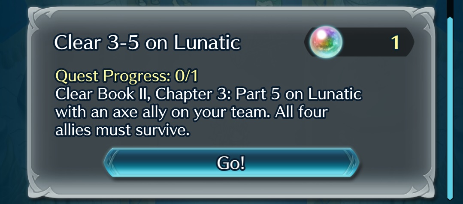This screenshot has height=204, width=463.
Task: Click the Orb reward count of 1
Action: 395,42
